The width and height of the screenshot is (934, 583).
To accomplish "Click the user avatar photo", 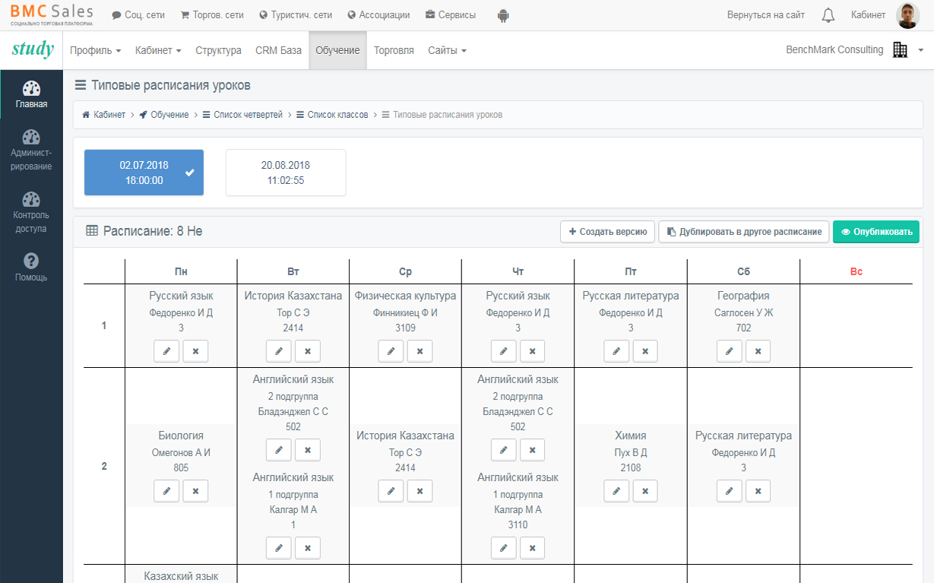I will pyautogui.click(x=907, y=15).
